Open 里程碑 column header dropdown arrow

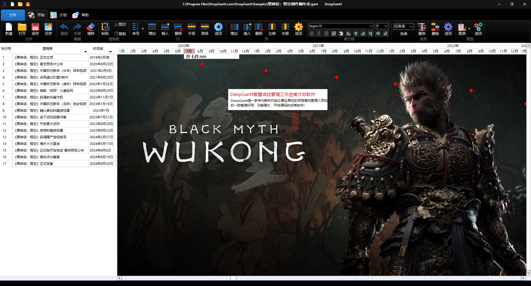(85, 52)
